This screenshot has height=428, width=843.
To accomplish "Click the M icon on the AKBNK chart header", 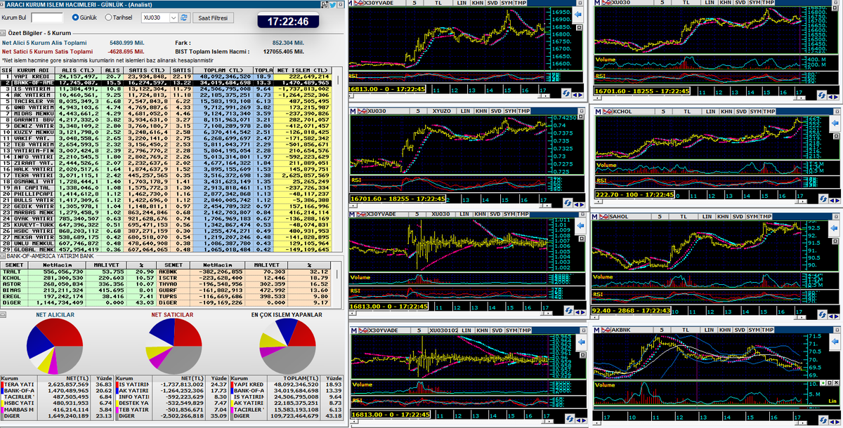I will [596, 330].
